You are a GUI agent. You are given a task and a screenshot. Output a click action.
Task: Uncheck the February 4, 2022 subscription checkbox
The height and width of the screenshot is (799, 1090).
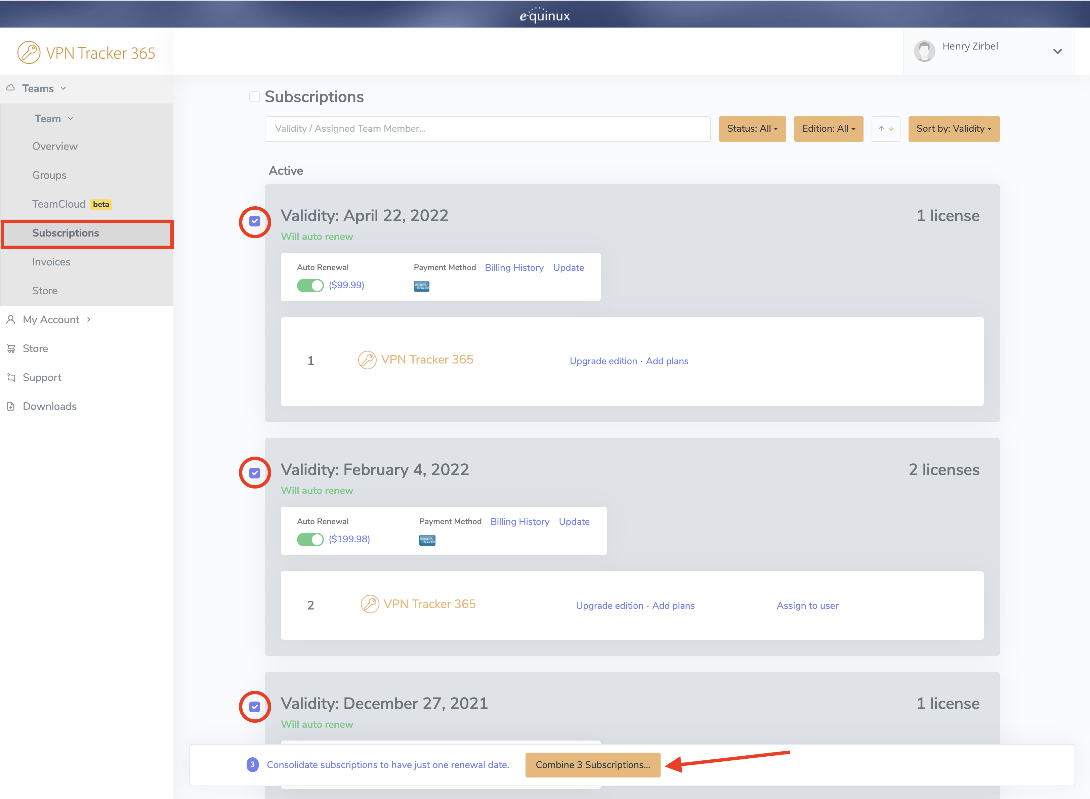coord(255,473)
